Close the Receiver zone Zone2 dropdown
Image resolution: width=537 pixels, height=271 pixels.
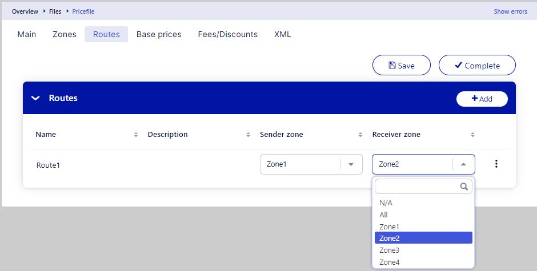463,164
